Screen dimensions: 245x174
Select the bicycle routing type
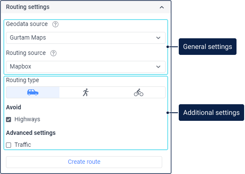138,92
